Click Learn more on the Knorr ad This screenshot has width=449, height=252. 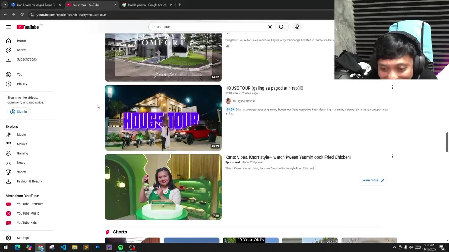pyautogui.click(x=373, y=180)
